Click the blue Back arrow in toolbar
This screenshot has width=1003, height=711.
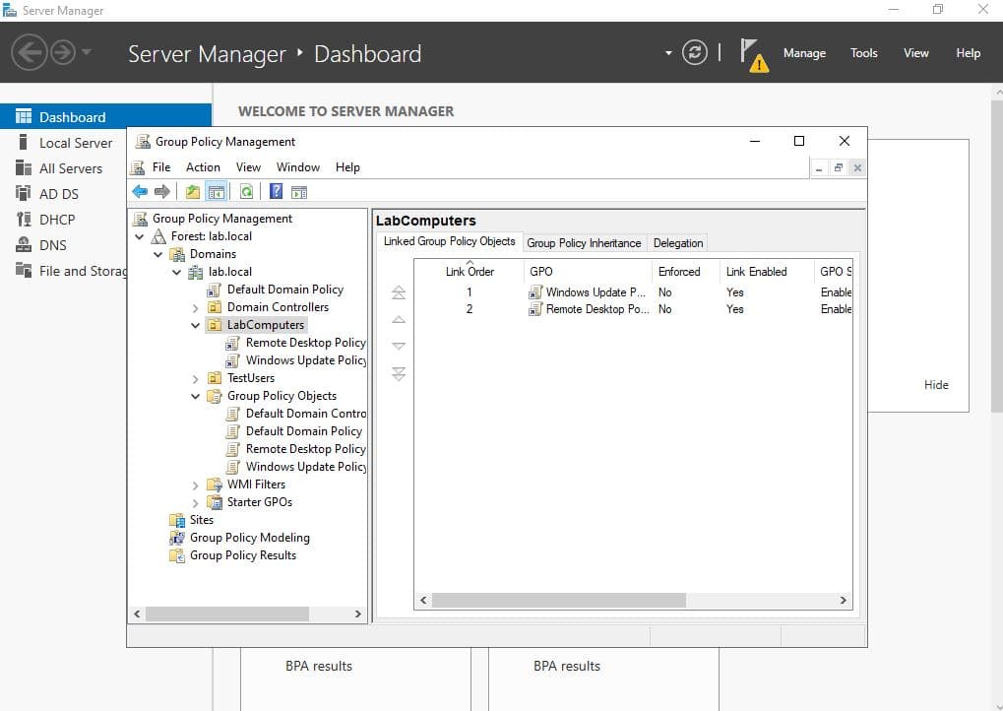(140, 192)
